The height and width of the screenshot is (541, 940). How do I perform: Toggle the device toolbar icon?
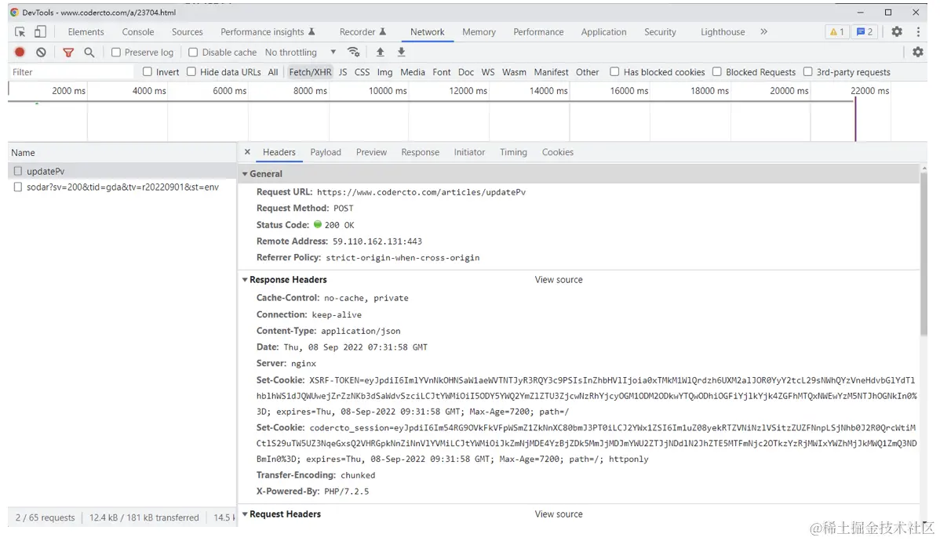pyautogui.click(x=40, y=31)
